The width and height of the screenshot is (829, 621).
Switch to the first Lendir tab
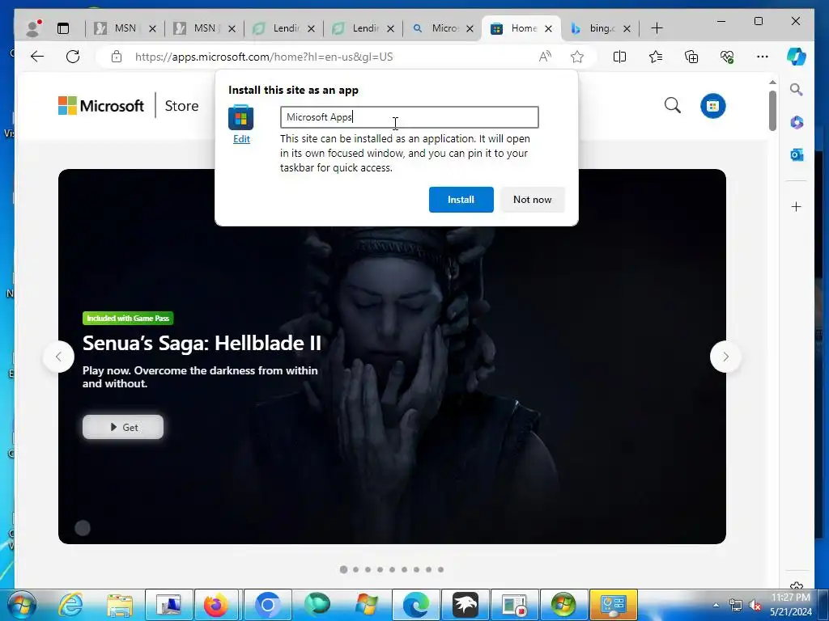coord(283,28)
